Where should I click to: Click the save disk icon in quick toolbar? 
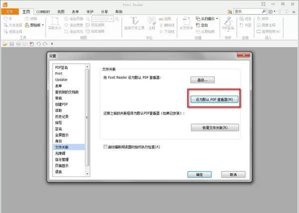coord(11,44)
